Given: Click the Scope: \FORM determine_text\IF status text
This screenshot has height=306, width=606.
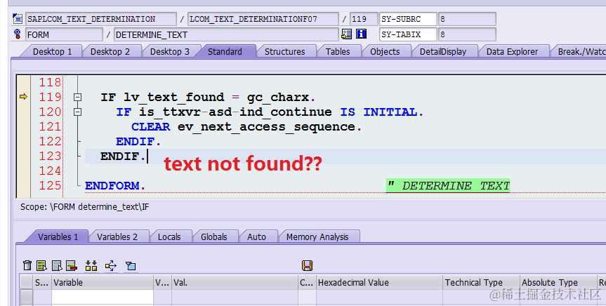Looking at the screenshot, I should [85, 207].
